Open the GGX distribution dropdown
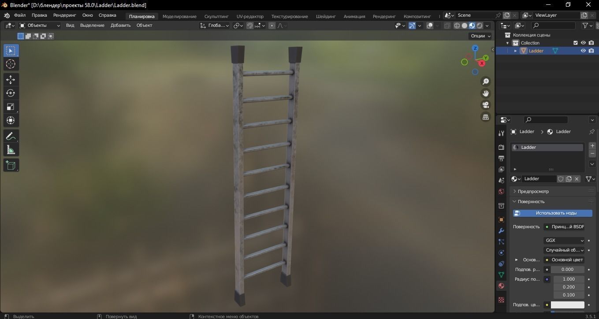This screenshot has width=599, height=319. [x=564, y=240]
